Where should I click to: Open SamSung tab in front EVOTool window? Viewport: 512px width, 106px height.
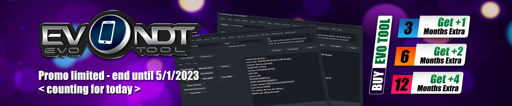point(215,39)
